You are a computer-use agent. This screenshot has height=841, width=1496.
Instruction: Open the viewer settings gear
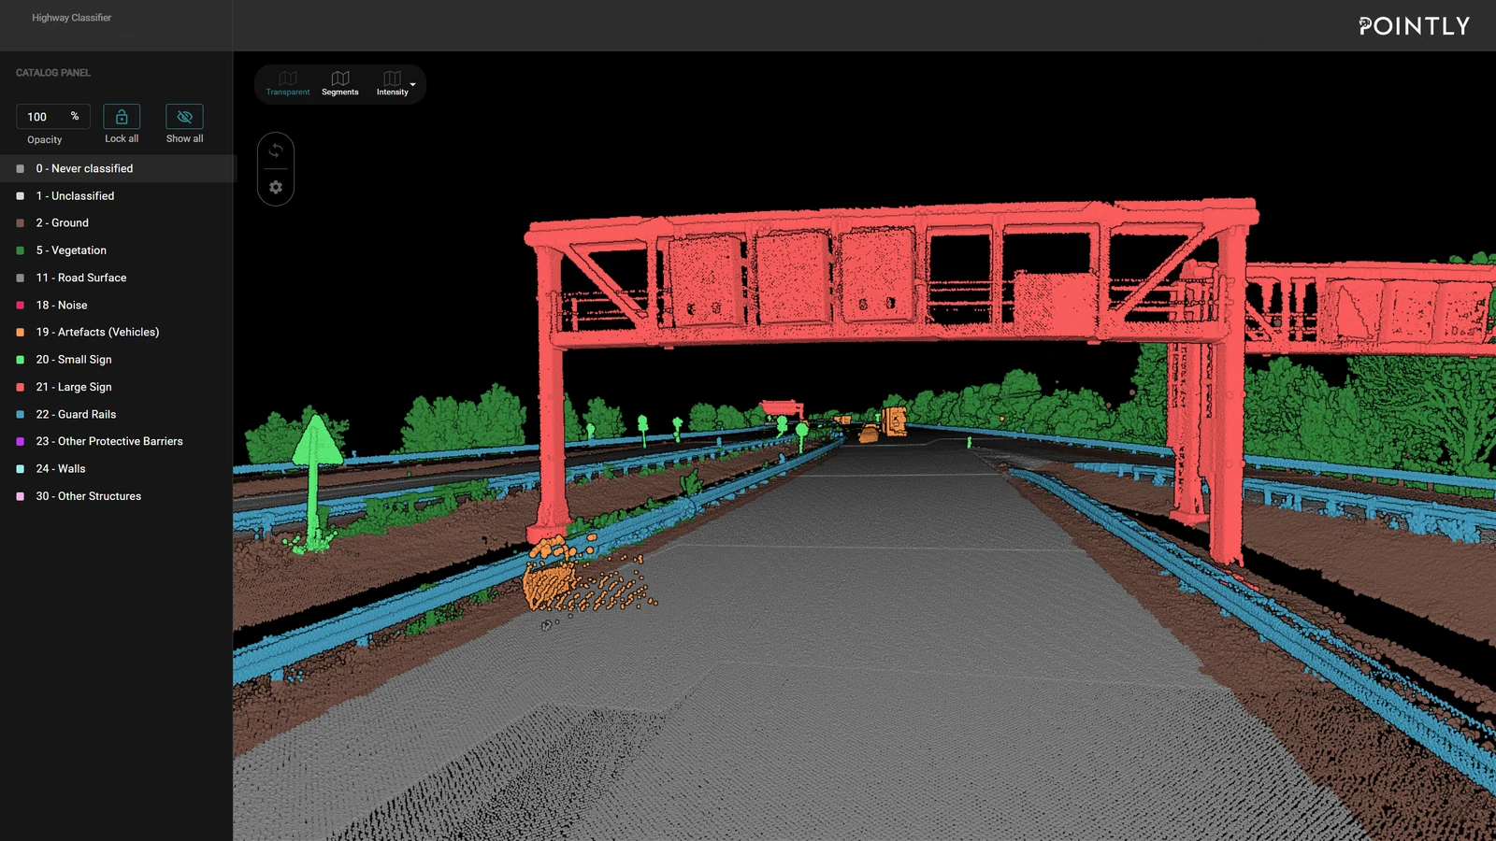276,187
